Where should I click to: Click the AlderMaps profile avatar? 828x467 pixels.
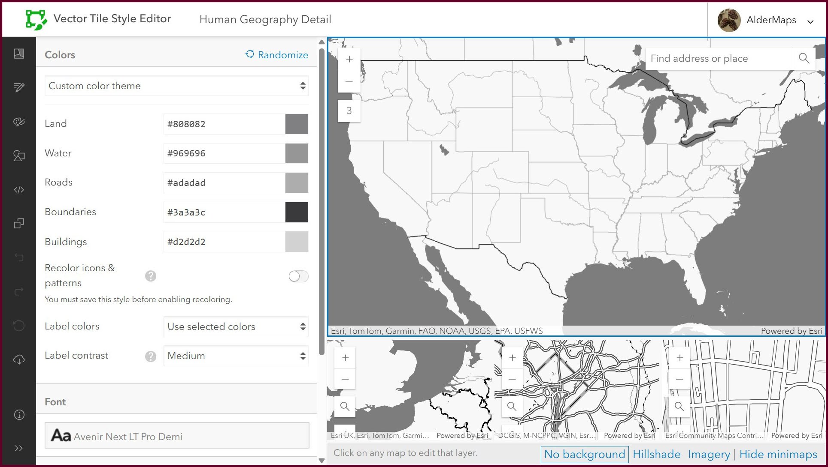729,20
